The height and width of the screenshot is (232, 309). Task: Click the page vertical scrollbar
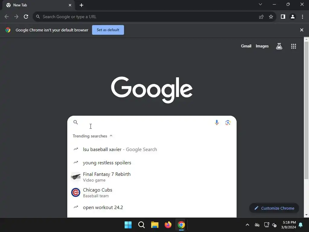[306, 111]
